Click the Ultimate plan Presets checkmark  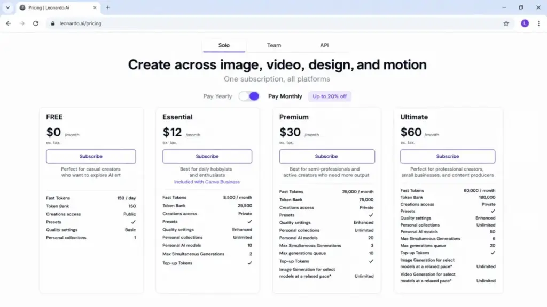pyautogui.click(x=493, y=211)
